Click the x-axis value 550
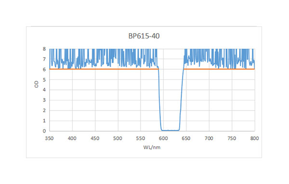 tap(141, 138)
